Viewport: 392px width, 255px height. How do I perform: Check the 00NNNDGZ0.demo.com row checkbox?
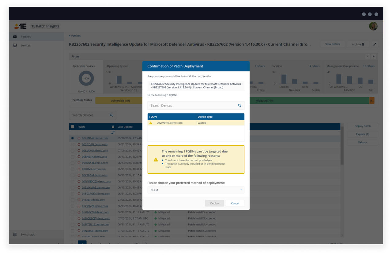(x=73, y=181)
